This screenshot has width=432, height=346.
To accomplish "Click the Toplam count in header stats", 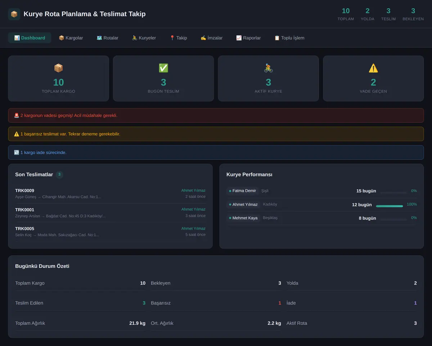I will (x=346, y=11).
